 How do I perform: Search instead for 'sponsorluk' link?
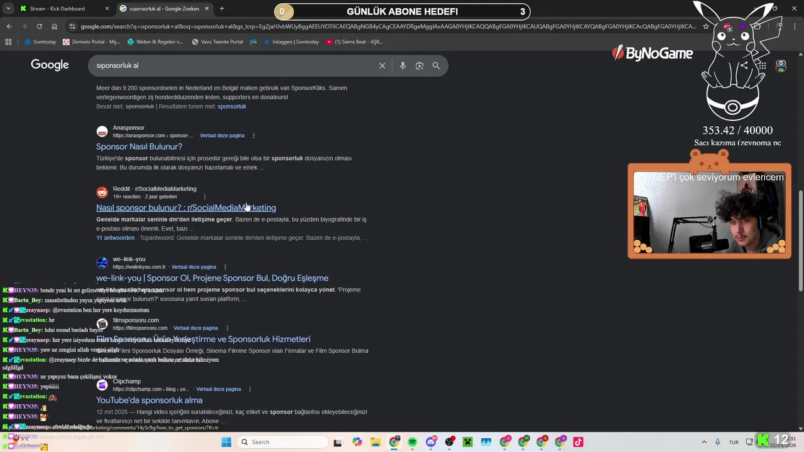point(232,107)
